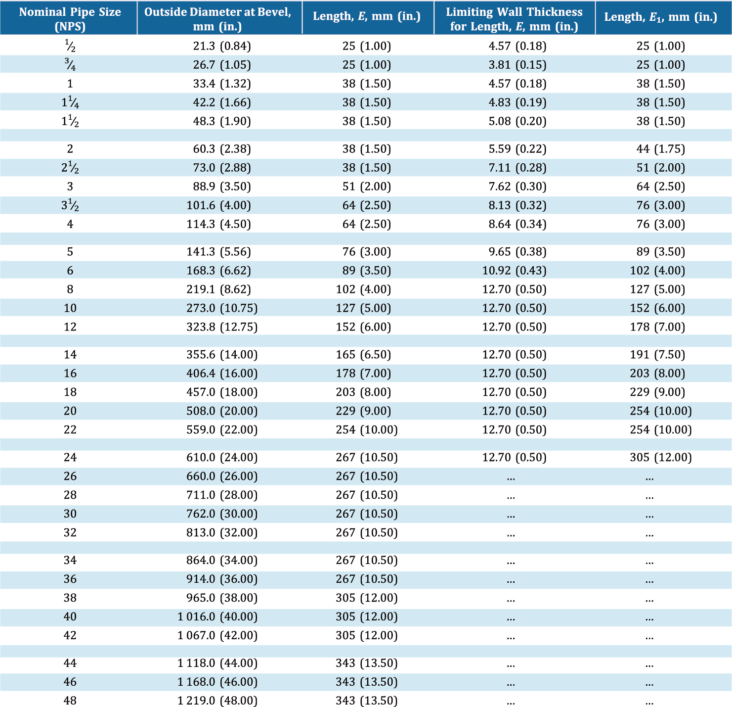Select the 101.6 (4.00) cell
This screenshot has height=707, width=732.
click(218, 205)
